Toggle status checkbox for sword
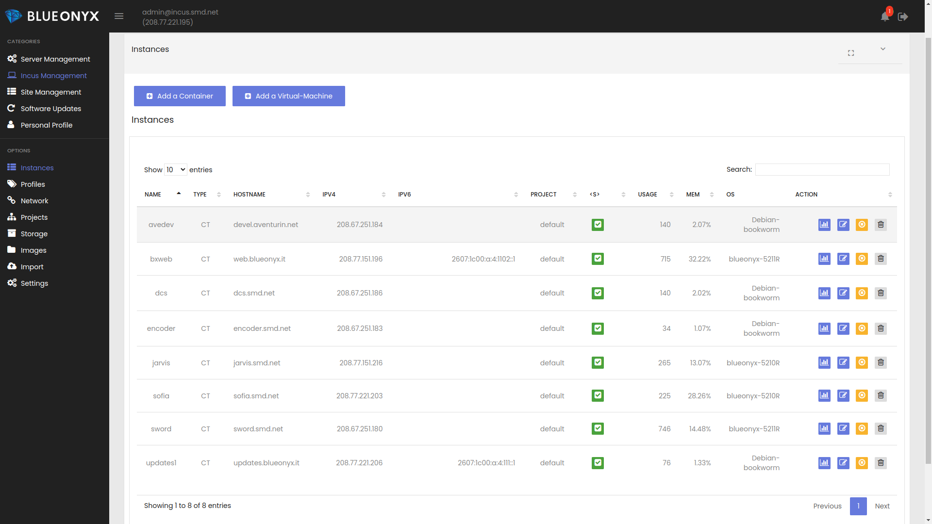 pyautogui.click(x=598, y=428)
